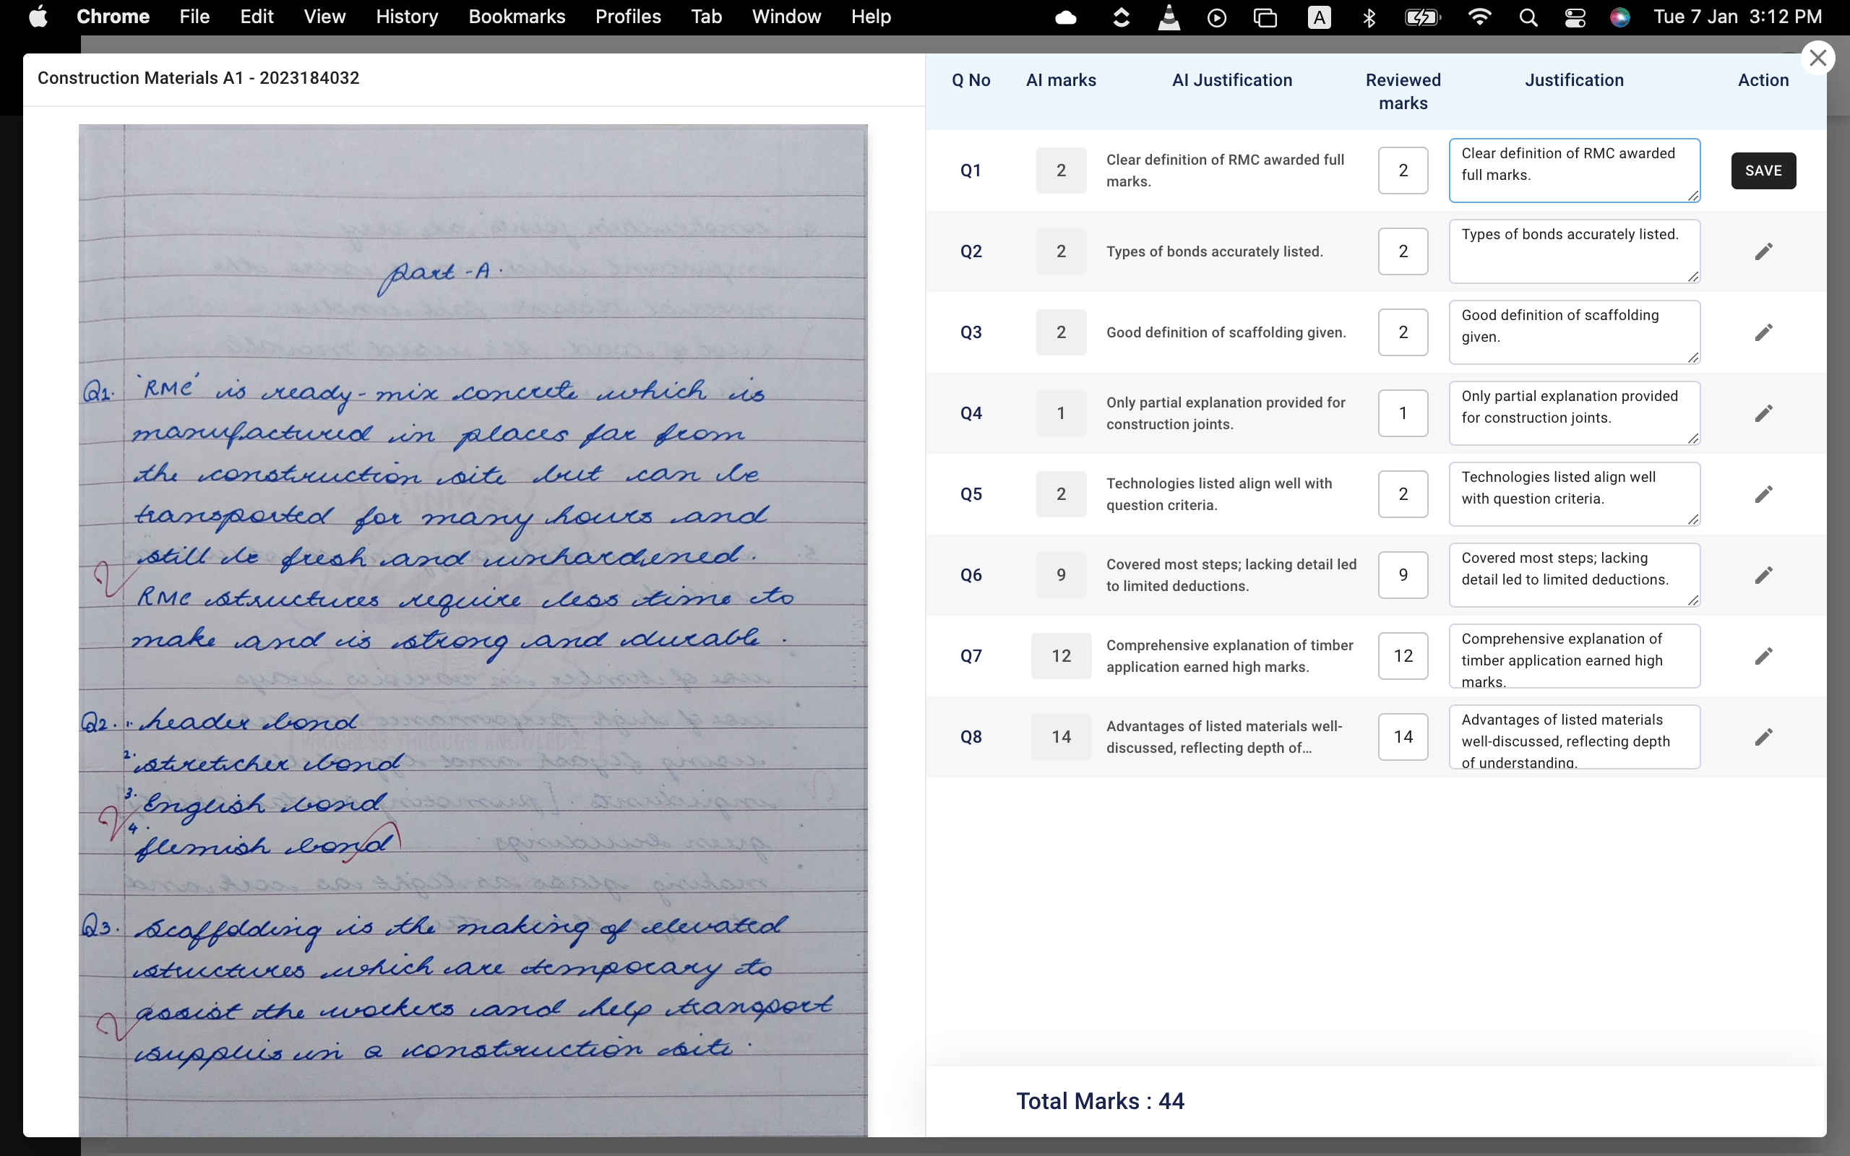Click the Q4 reviewed marks field
The height and width of the screenshot is (1156, 1850).
(x=1403, y=413)
